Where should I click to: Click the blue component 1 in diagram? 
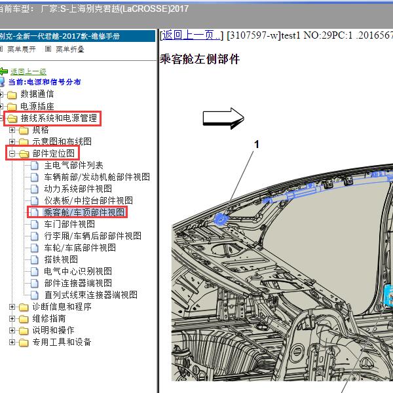(220, 219)
